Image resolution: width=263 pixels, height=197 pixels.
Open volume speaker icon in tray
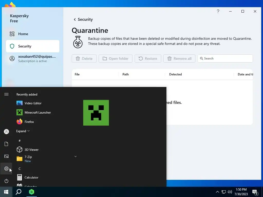[230, 192]
